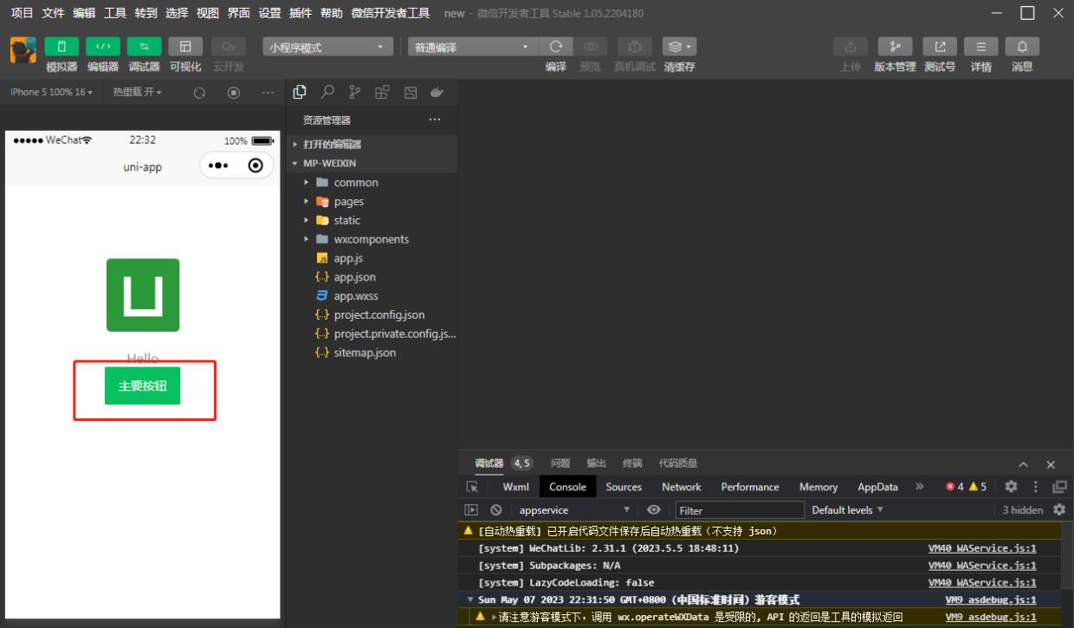1074x628 pixels.
Task: Open the 普通编译 compile mode dropdown
Action: coord(472,46)
